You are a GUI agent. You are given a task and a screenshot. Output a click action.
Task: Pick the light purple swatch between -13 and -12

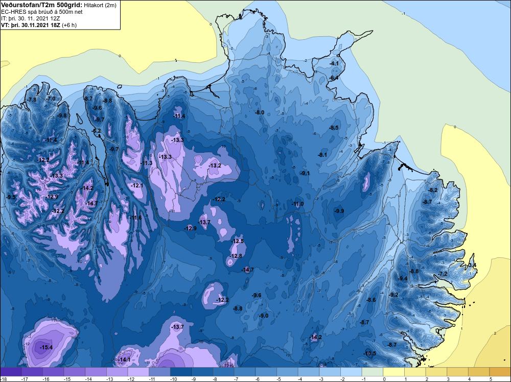(117, 372)
